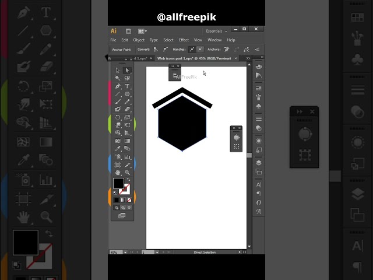Image resolution: width=373 pixels, height=280 pixels.
Task: Select the Selection tool (black arrow)
Action: (118, 70)
